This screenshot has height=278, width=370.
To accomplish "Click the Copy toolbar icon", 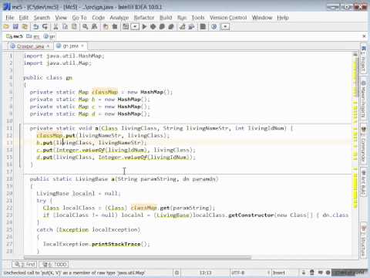I will pyautogui.click(x=65, y=26).
